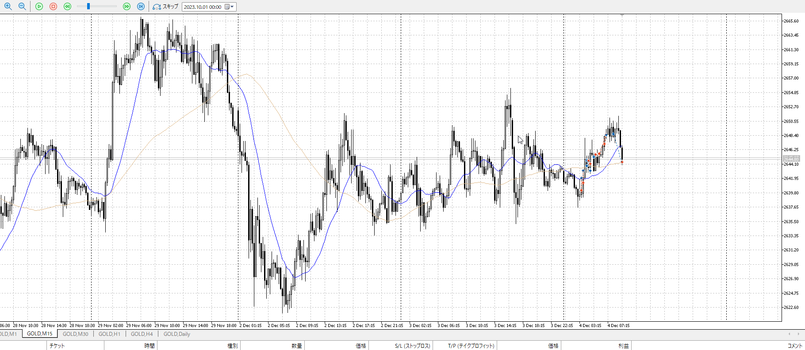Click the スキップ skip button
The height and width of the screenshot is (350, 805).
click(165, 7)
